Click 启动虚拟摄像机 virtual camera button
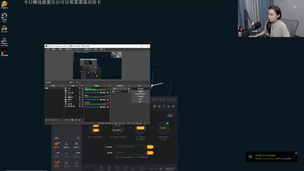Screen dimensions: 304x171 pos(140,94)
